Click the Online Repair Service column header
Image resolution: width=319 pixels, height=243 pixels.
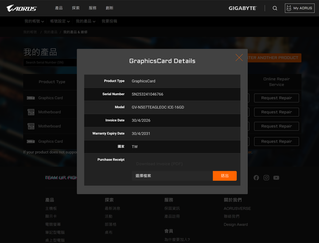point(276,82)
